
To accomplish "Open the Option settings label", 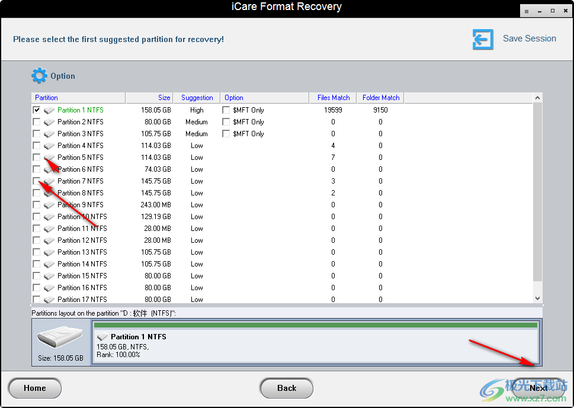I will tap(63, 76).
